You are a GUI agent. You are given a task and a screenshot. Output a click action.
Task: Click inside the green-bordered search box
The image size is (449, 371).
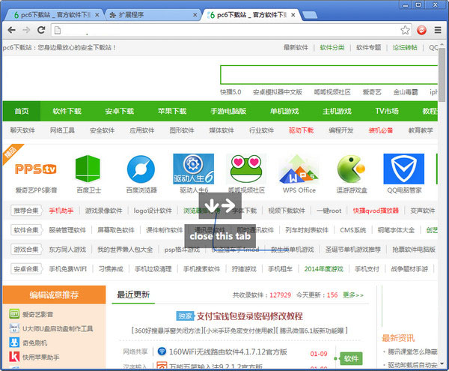(x=329, y=75)
